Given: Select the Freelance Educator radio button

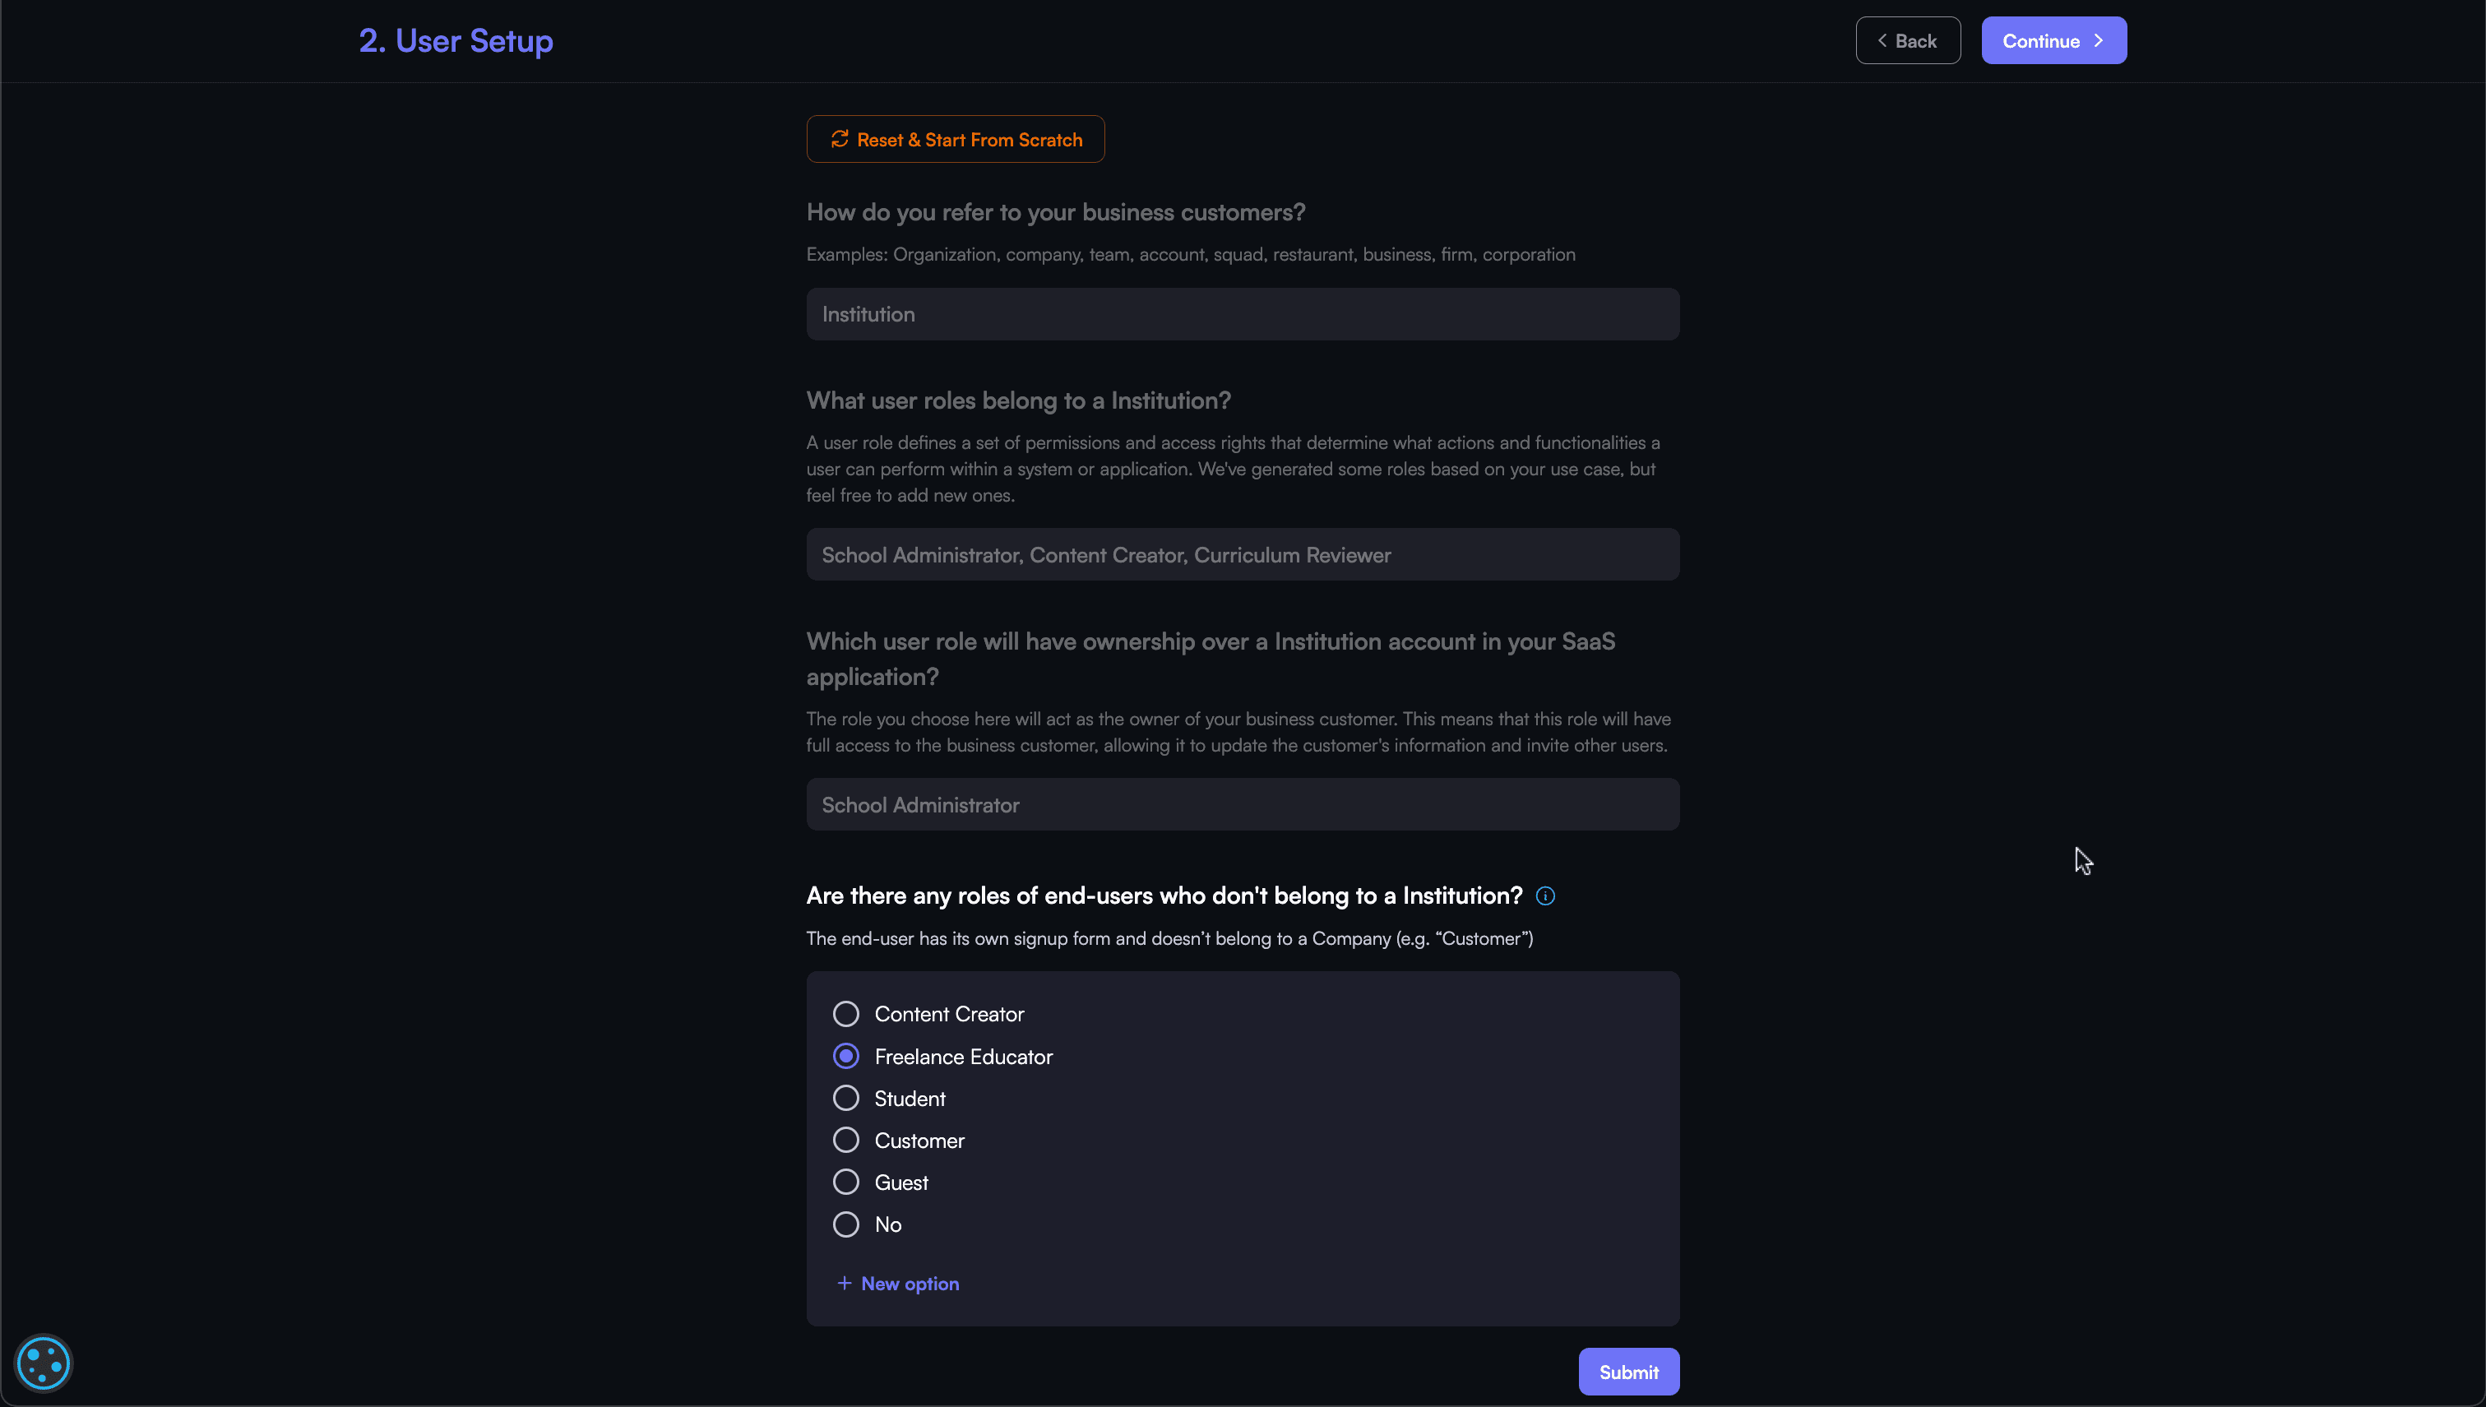Looking at the screenshot, I should (x=845, y=1055).
